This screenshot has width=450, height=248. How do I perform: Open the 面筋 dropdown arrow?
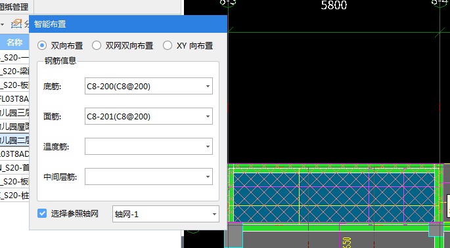[208, 116]
